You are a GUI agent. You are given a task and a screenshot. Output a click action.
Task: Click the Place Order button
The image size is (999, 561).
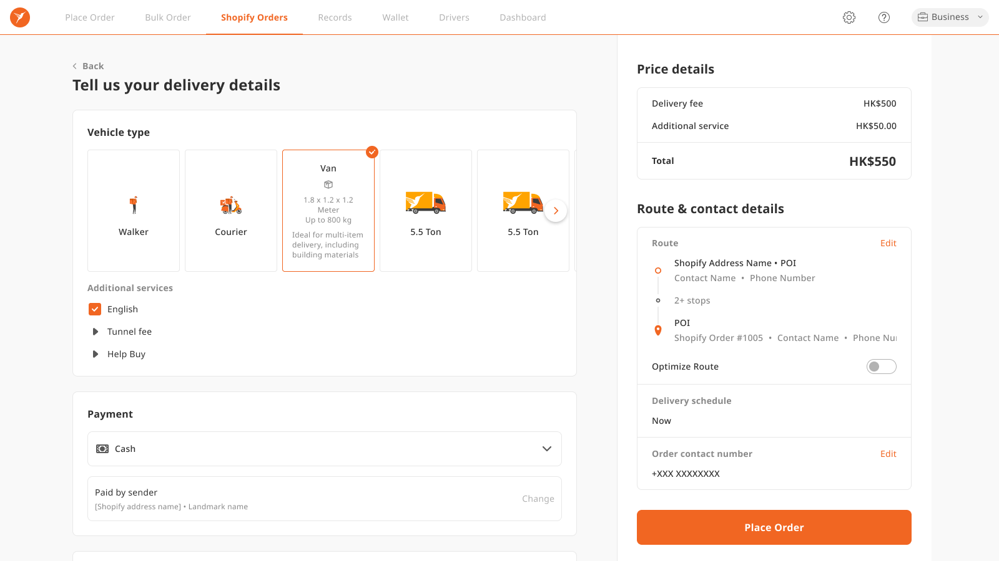[x=774, y=527]
